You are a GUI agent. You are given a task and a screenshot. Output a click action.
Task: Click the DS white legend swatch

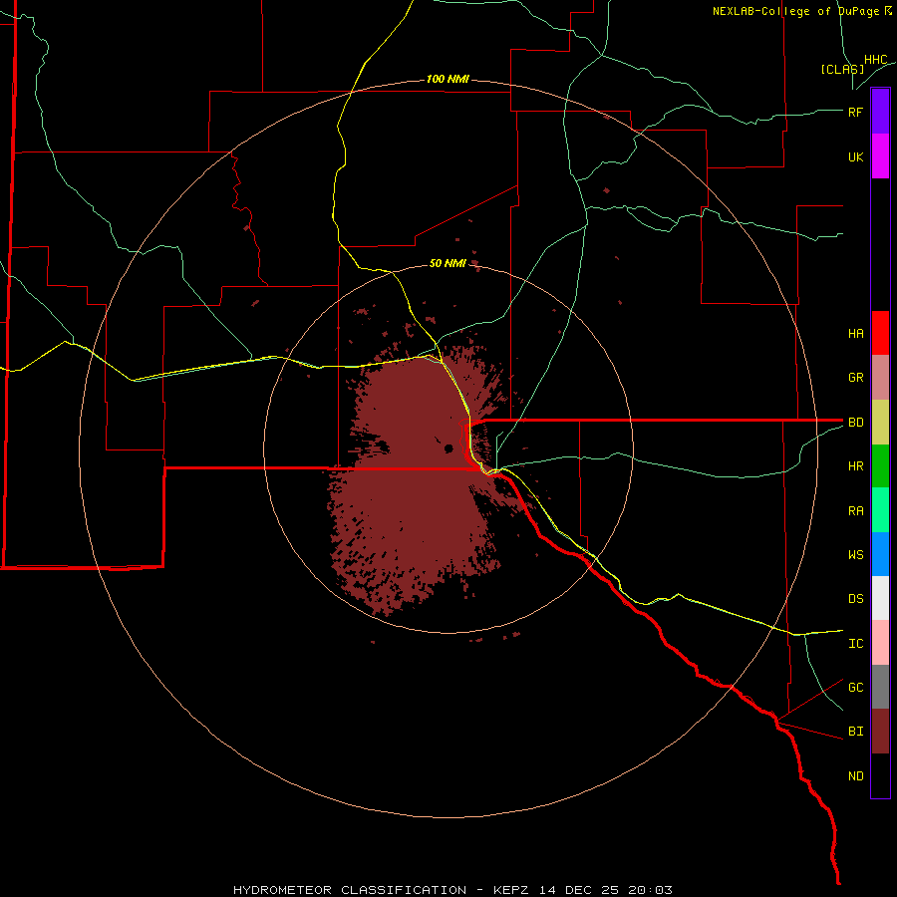[880, 598]
